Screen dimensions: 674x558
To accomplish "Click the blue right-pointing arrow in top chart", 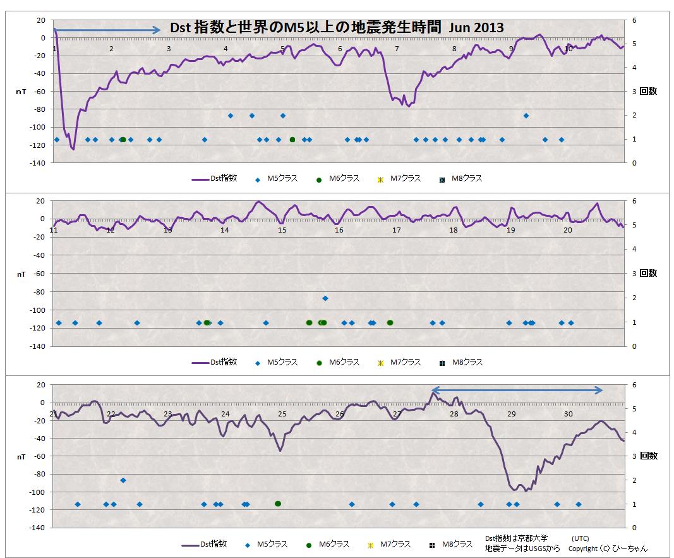I will coord(107,30).
